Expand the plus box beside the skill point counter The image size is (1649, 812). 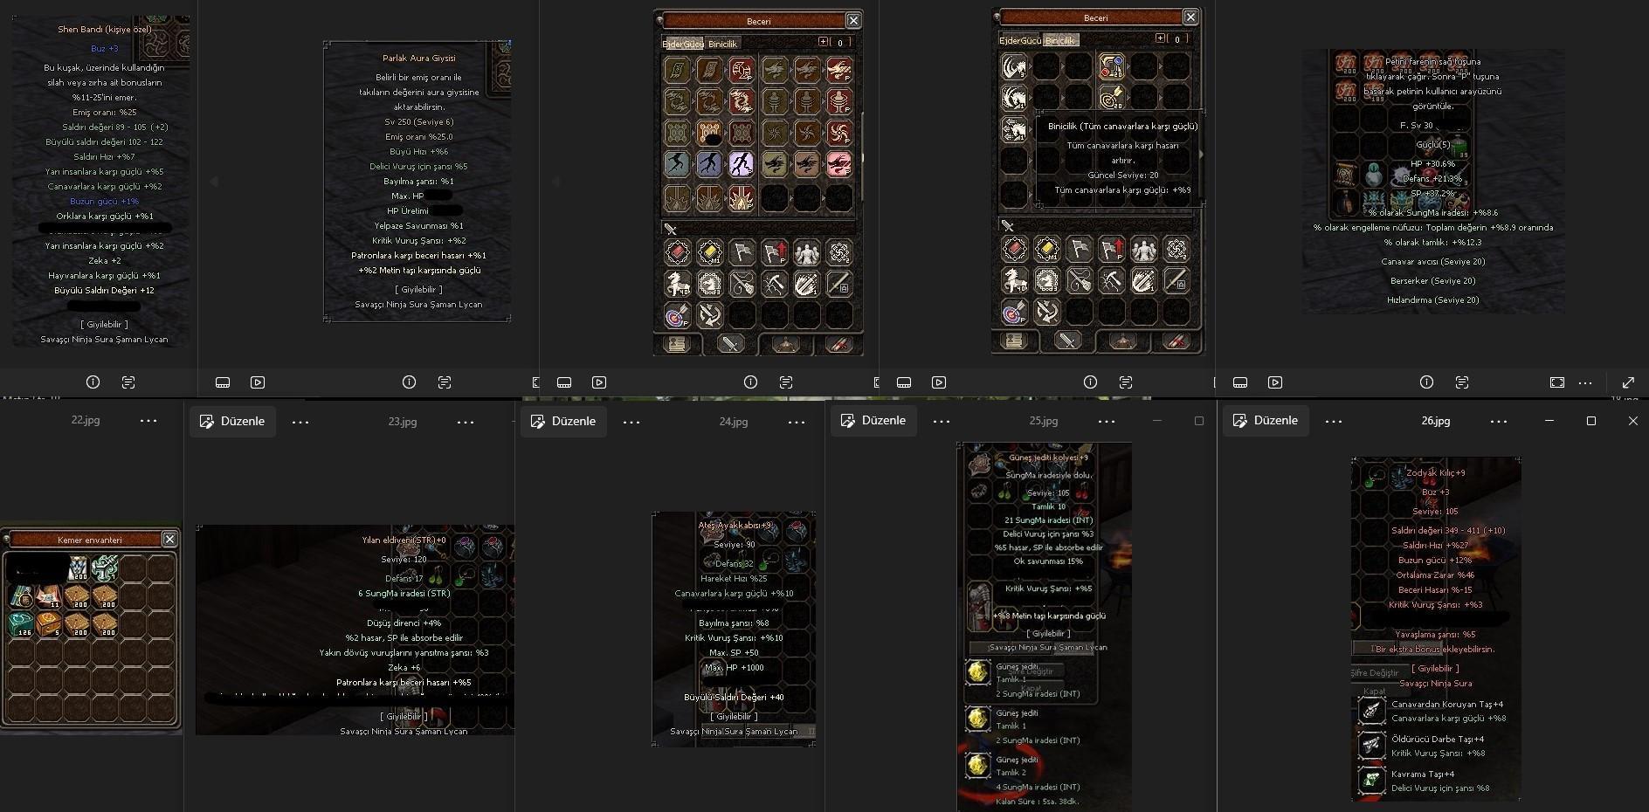[x=823, y=42]
